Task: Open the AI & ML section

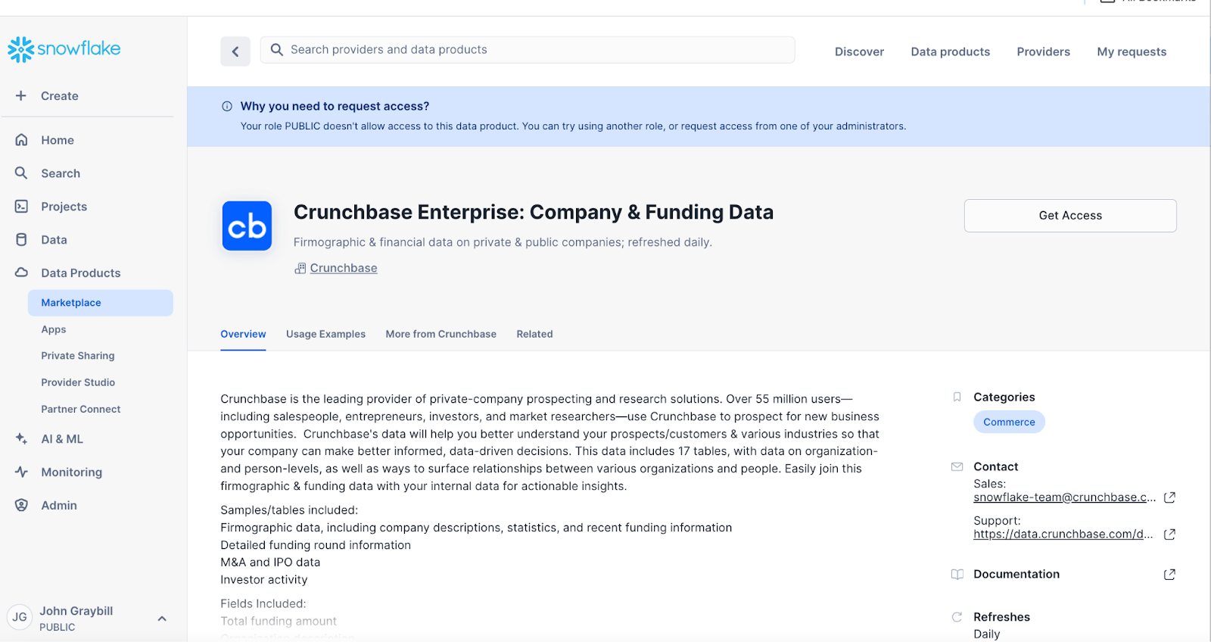Action: coord(61,439)
